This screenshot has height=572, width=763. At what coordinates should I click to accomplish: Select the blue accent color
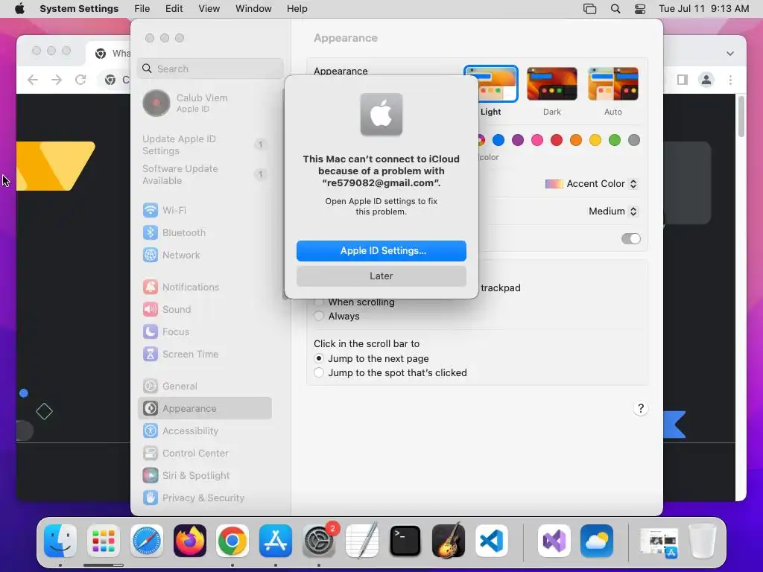pos(498,140)
